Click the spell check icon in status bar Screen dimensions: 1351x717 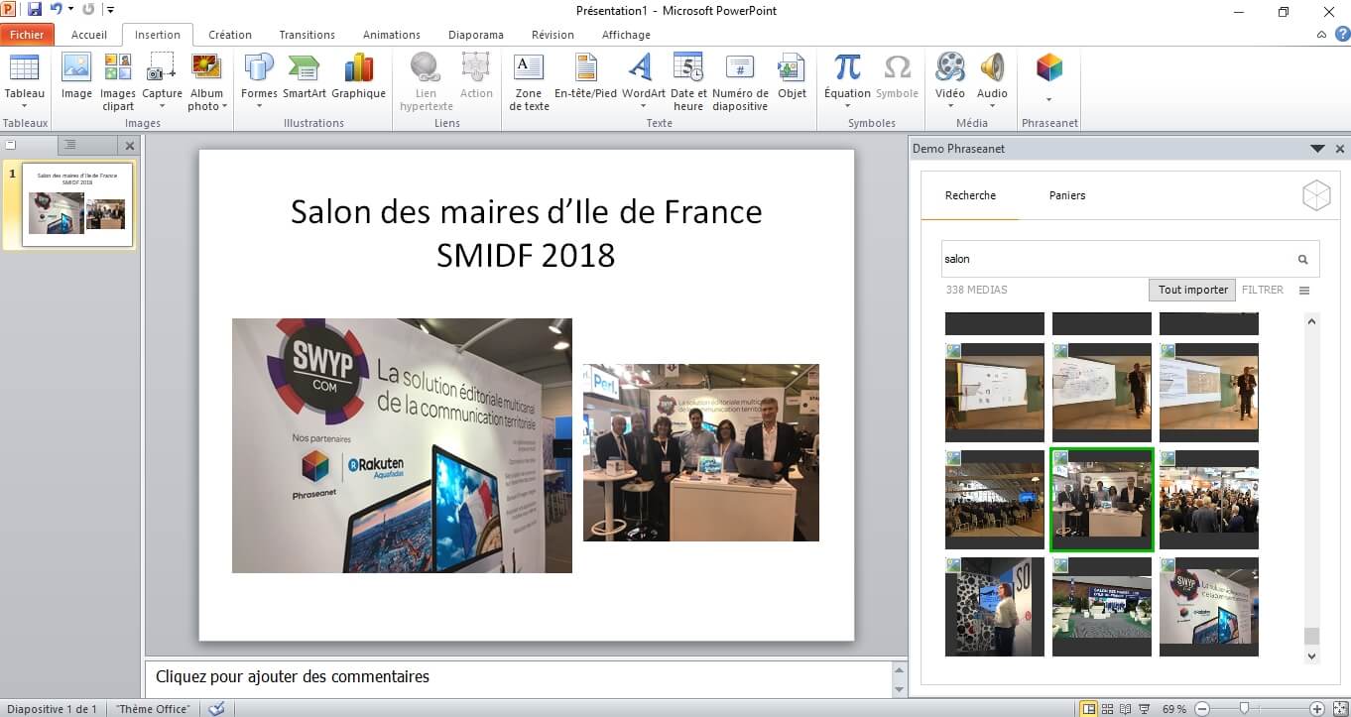click(x=216, y=709)
